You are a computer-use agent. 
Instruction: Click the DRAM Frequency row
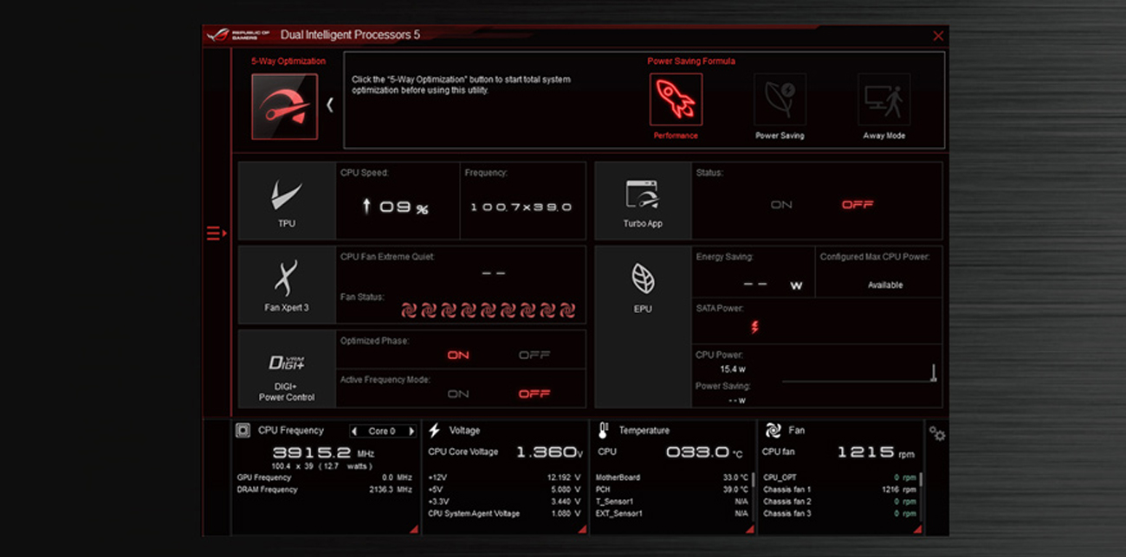point(325,490)
